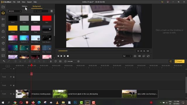Open the Full preview quality dropdown

coord(127,56)
